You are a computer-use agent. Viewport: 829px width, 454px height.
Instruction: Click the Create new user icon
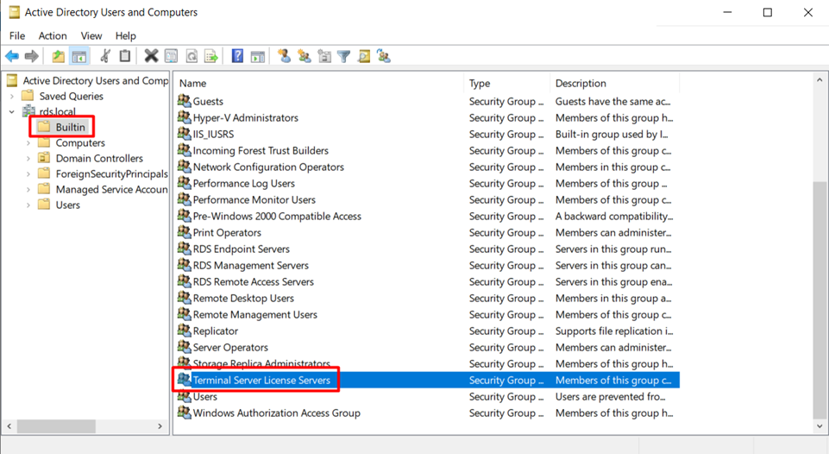284,56
